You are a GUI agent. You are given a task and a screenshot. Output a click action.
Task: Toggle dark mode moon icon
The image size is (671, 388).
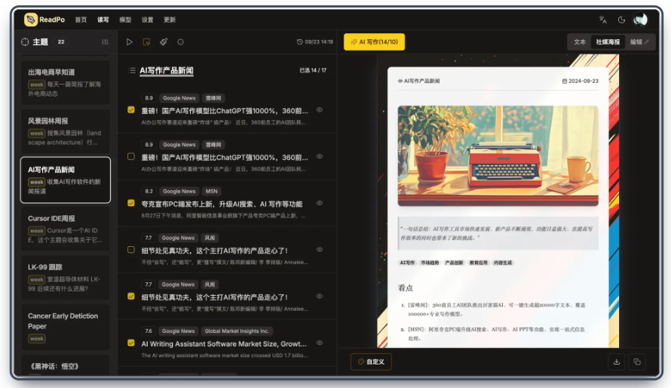coord(621,20)
